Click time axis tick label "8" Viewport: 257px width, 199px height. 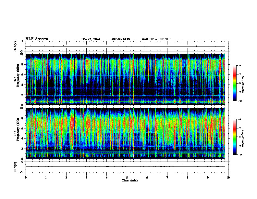point(188,178)
